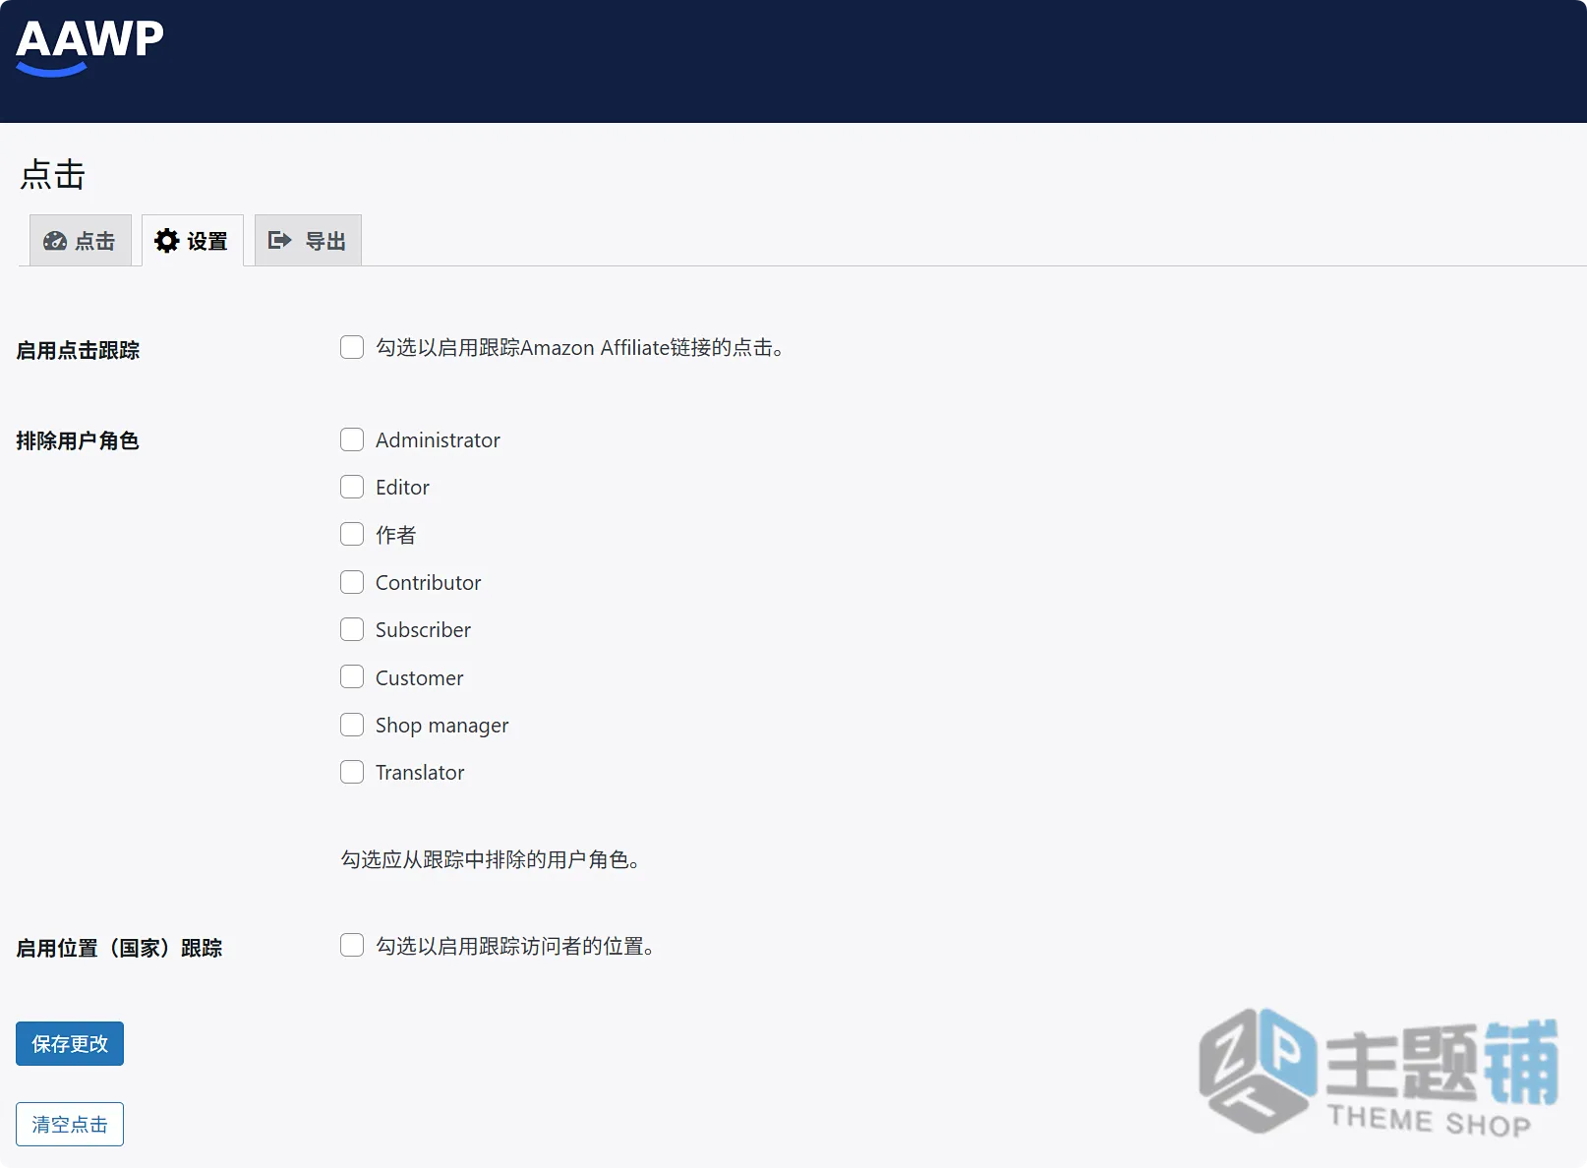Viewport: 1587px width, 1168px height.
Task: Check the Editor role checkbox
Action: [x=352, y=487]
